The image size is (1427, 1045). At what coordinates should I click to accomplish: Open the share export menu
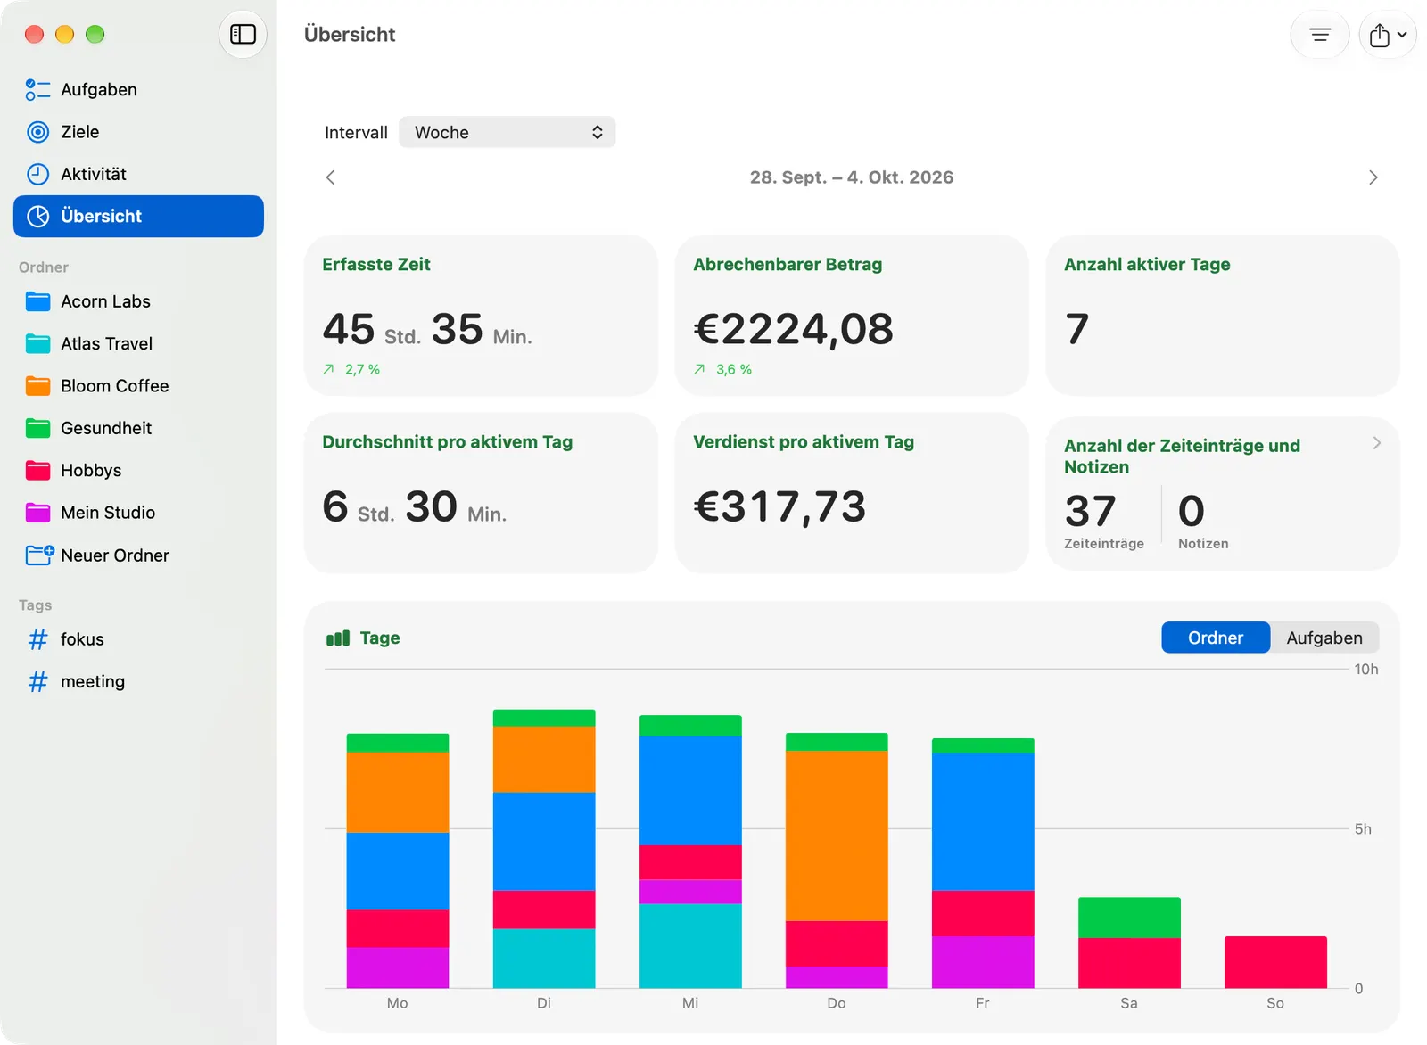point(1388,35)
